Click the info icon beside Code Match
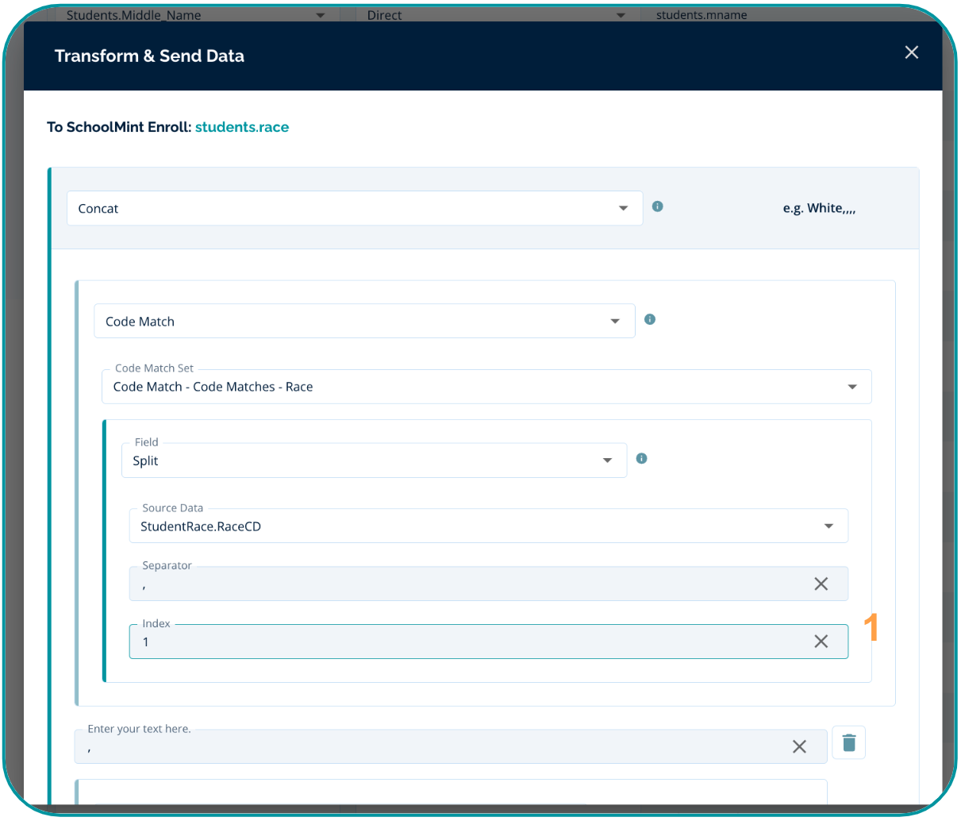The width and height of the screenshot is (961, 821). click(x=649, y=319)
